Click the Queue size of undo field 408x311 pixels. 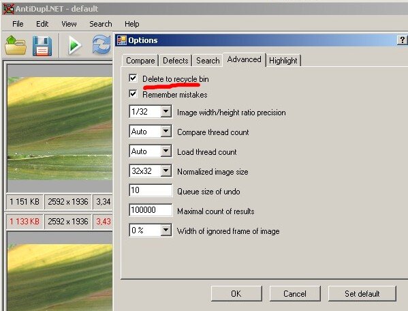(151, 190)
